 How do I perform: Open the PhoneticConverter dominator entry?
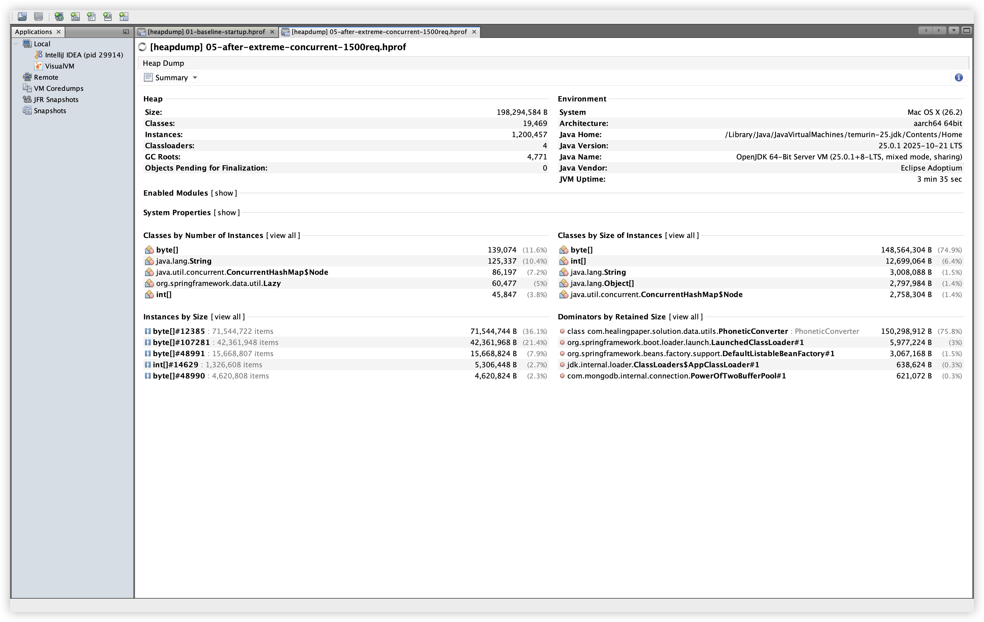point(677,331)
